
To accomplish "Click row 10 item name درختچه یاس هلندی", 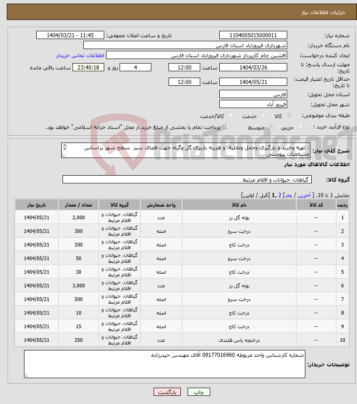I will coord(239,340).
